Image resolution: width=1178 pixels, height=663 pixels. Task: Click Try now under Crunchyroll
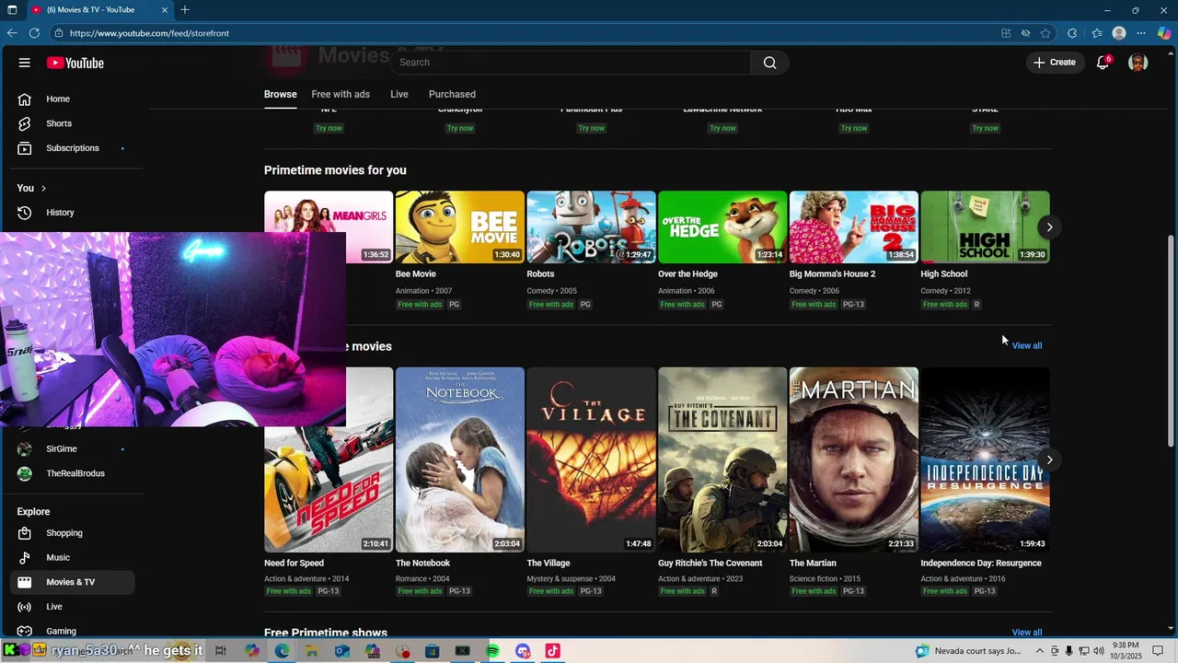pyautogui.click(x=459, y=128)
